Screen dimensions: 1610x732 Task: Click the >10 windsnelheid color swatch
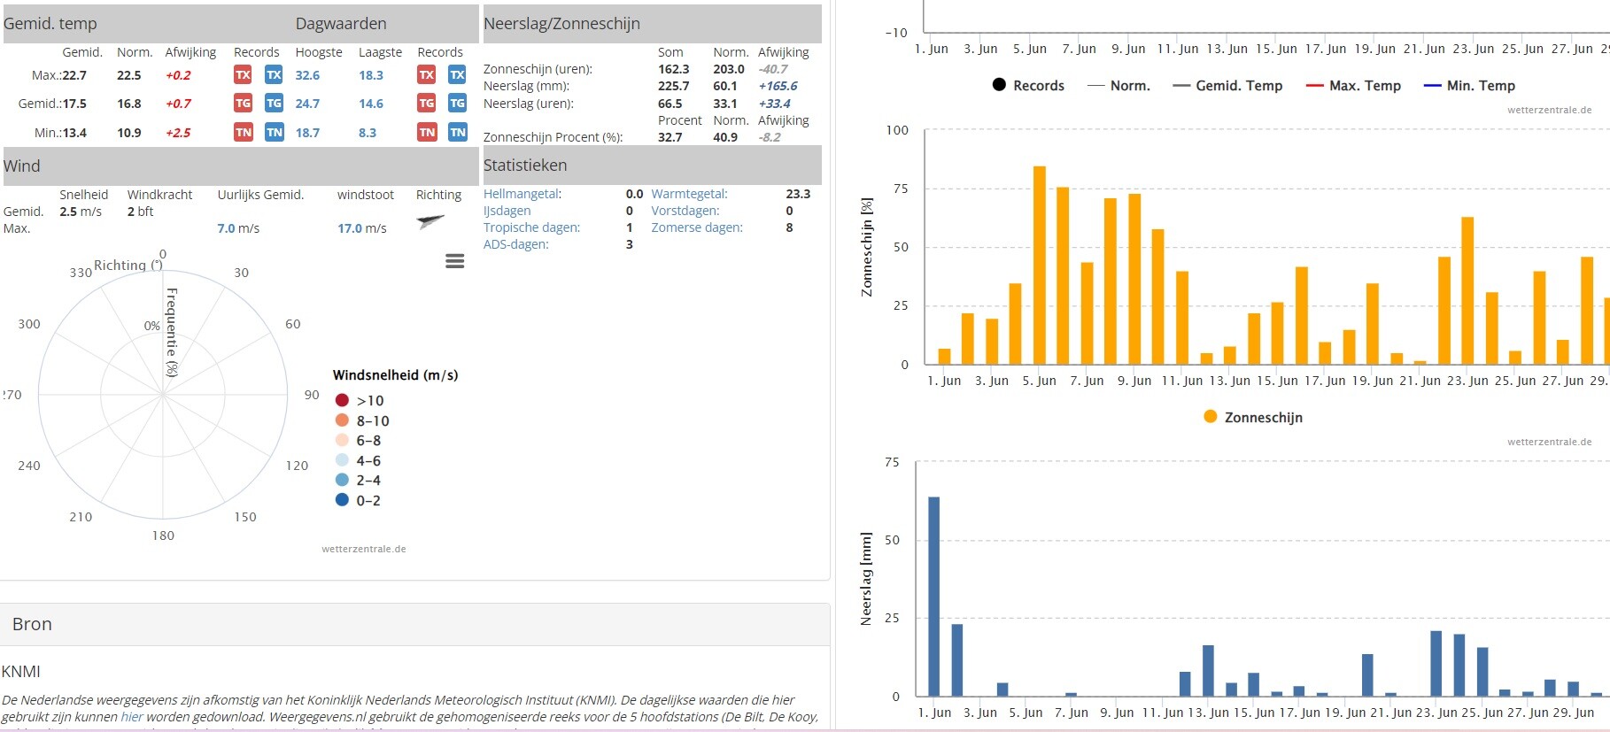click(342, 401)
